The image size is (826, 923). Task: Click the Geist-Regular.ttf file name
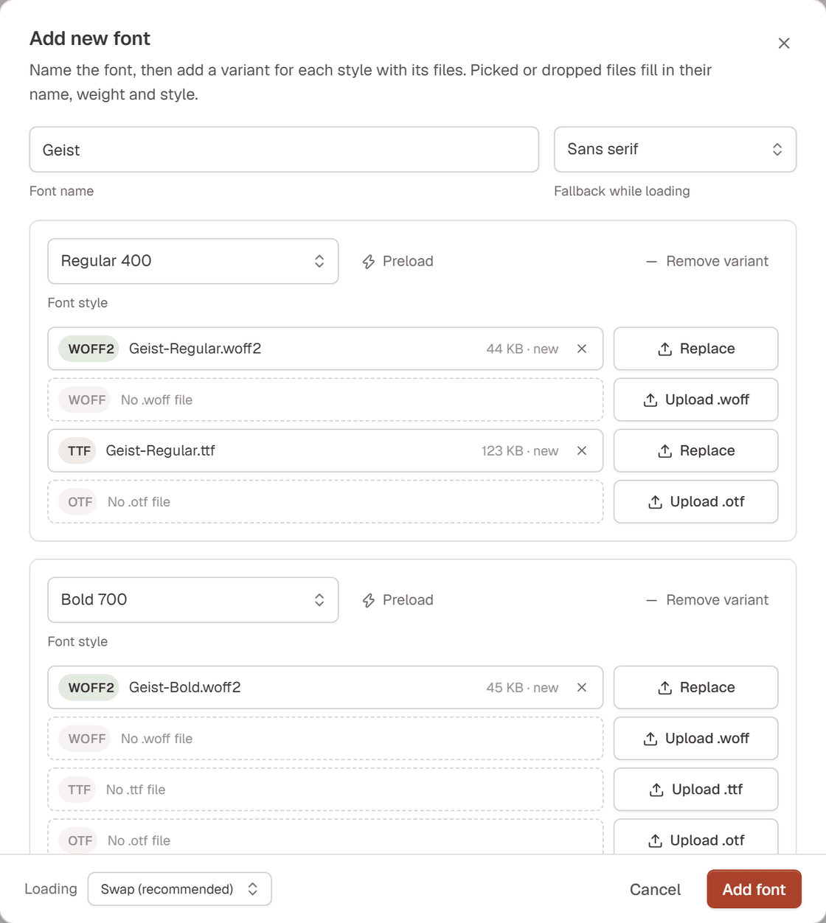tap(160, 450)
